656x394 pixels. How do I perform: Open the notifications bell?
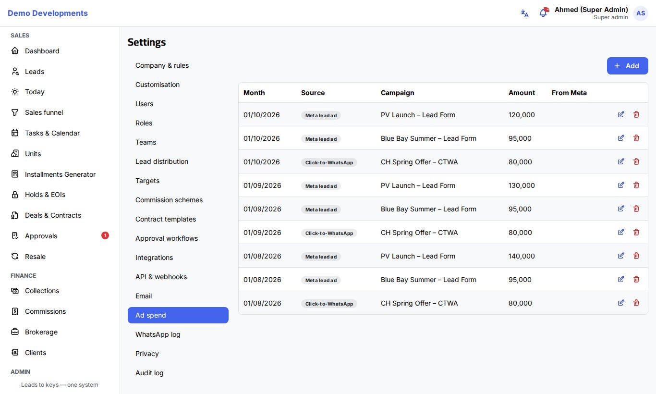(543, 13)
